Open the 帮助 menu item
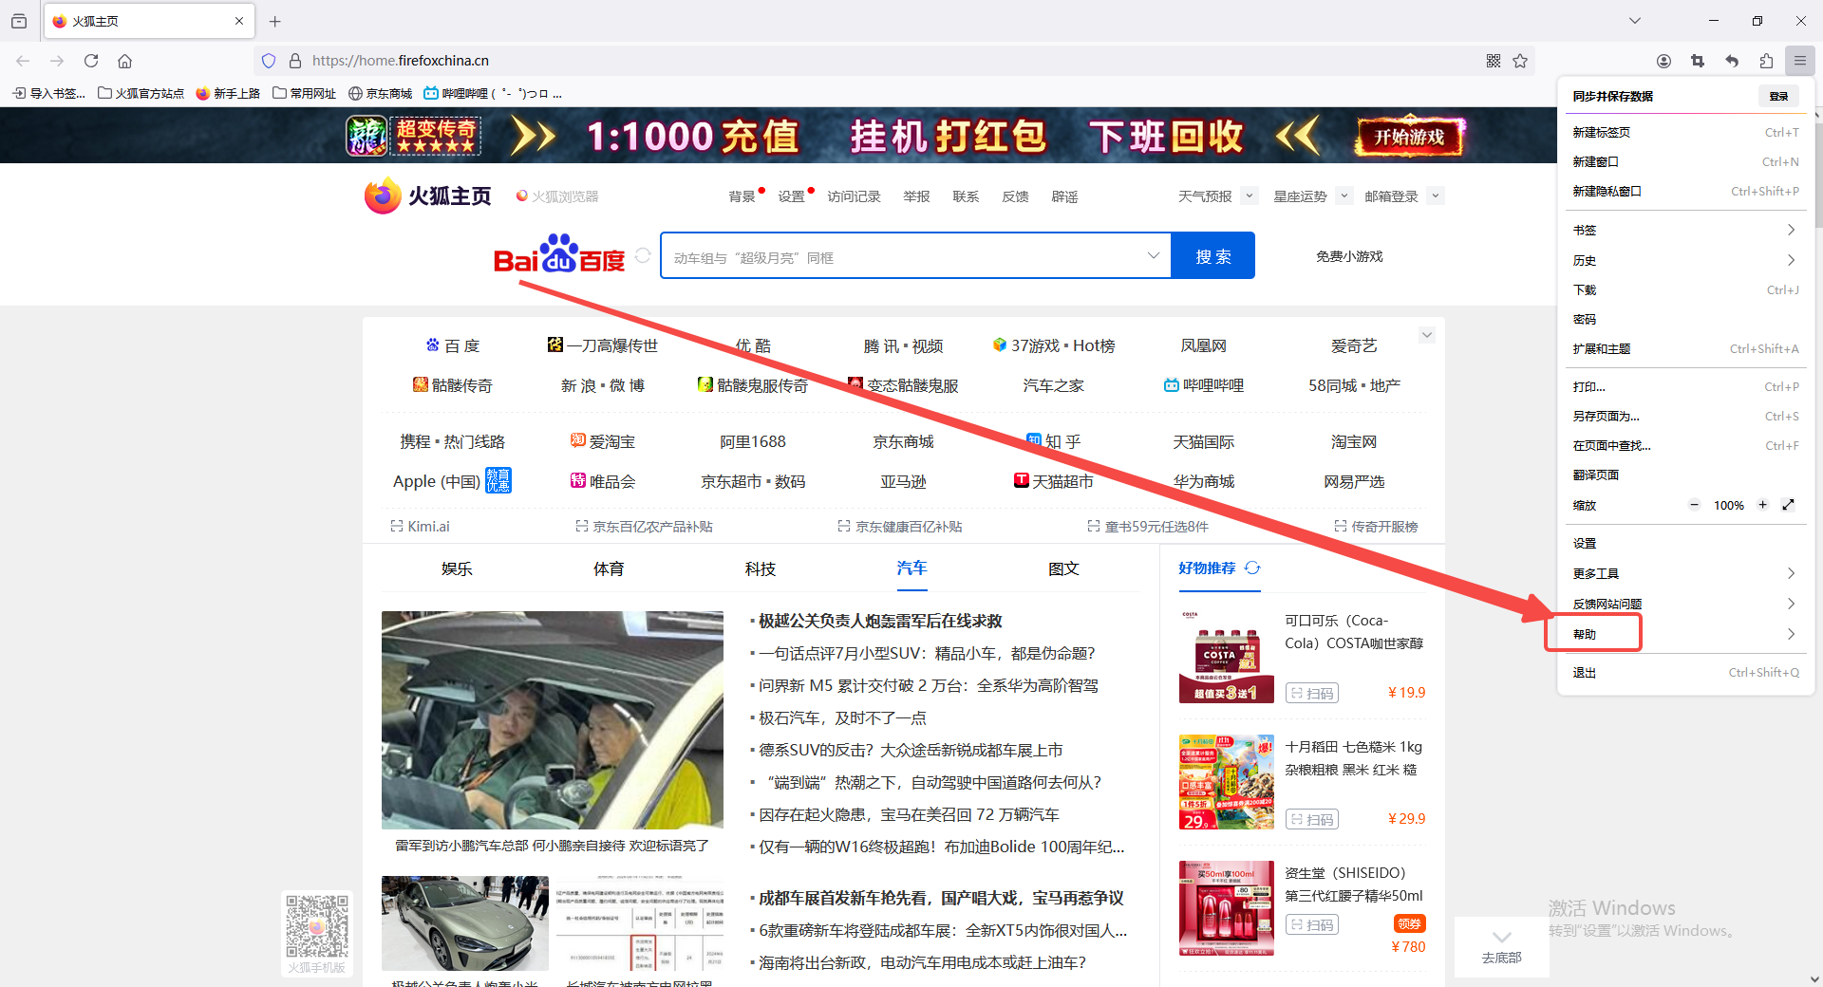Image resolution: width=1823 pixels, height=987 pixels. coord(1685,634)
